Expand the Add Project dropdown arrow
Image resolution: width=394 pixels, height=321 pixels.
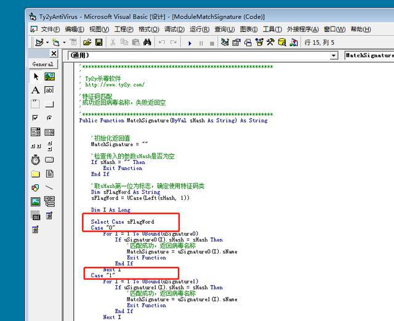(x=47, y=43)
